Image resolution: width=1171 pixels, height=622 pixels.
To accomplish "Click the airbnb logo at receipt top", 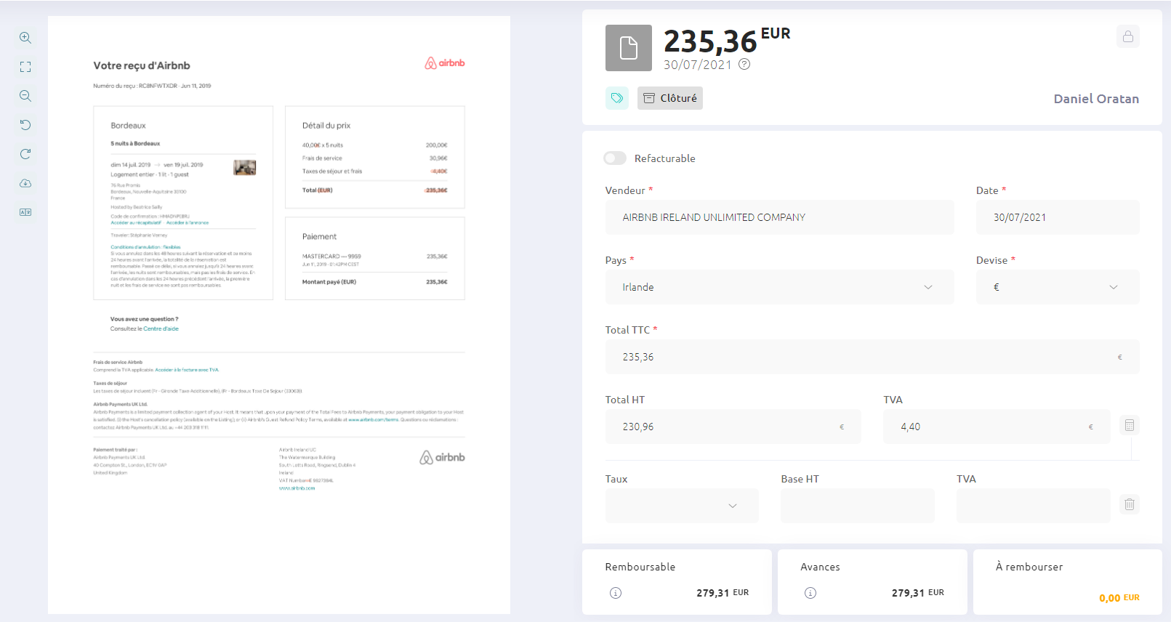I will (445, 63).
